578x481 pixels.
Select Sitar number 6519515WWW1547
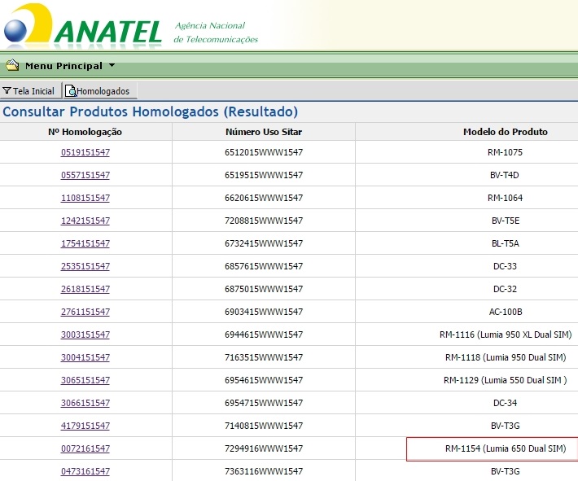click(x=264, y=175)
